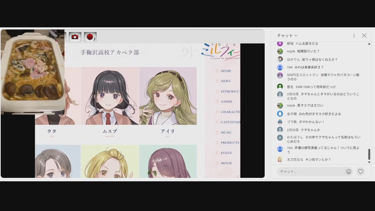Click the 手鞠沢高校アカペラ部 heading
The width and height of the screenshot is (375, 211).
[x=110, y=52]
